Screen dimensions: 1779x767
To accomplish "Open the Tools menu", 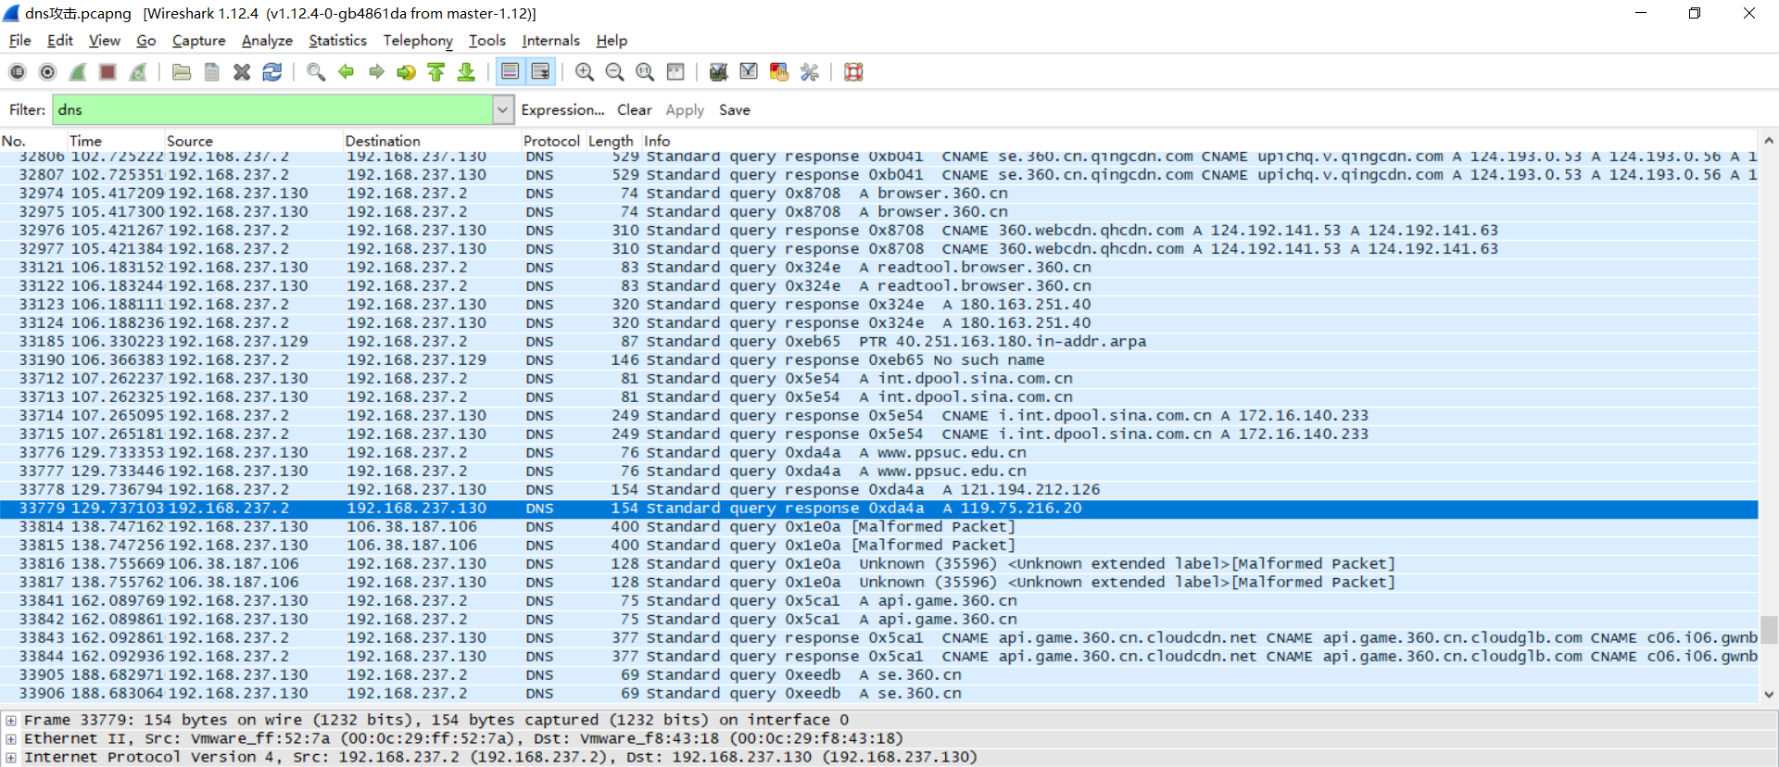I will [487, 41].
